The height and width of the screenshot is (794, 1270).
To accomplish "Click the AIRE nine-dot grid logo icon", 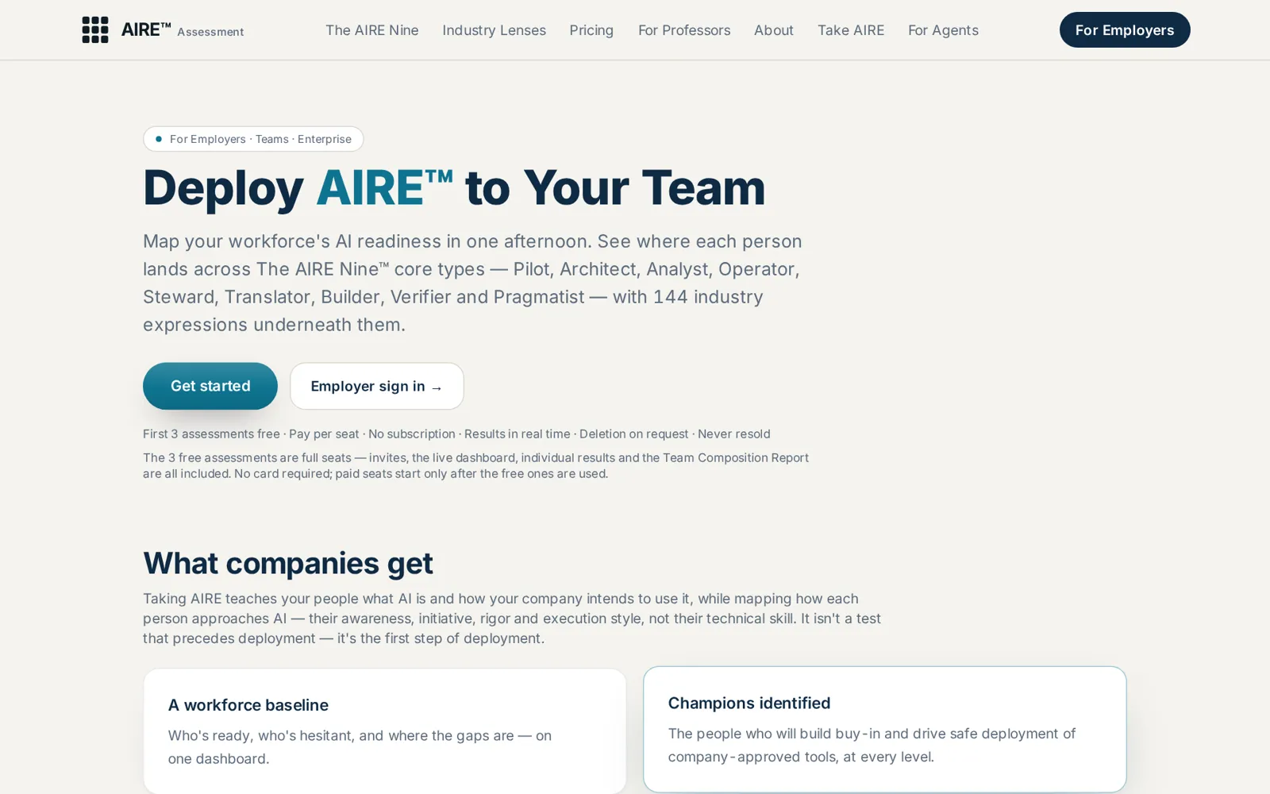I will (95, 30).
